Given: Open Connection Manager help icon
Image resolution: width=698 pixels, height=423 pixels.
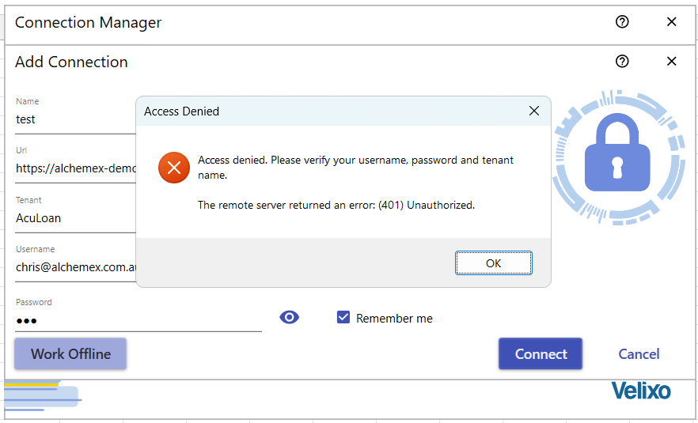Looking at the screenshot, I should pos(622,21).
